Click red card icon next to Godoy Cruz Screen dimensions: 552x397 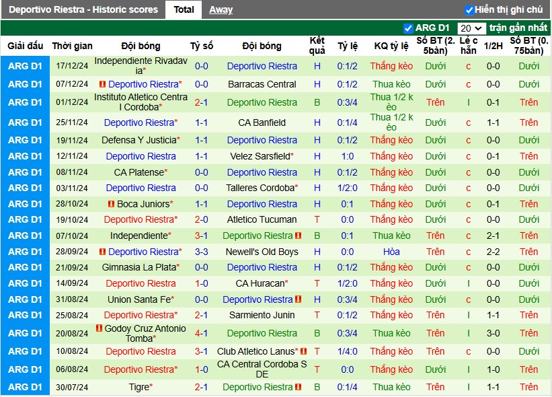click(99, 328)
